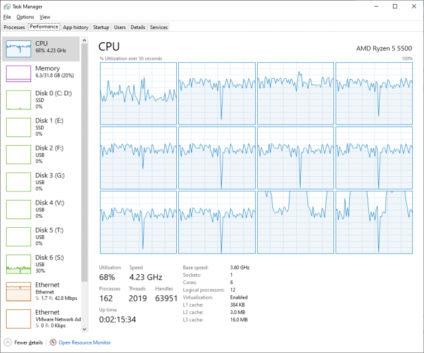Switch to the Services tab
The height and width of the screenshot is (353, 424).
[x=159, y=27]
